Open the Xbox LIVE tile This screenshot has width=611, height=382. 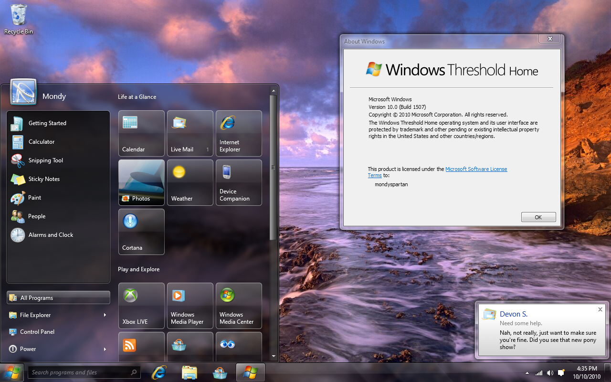tap(141, 306)
